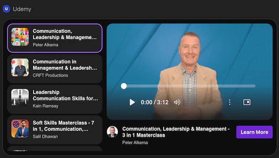Toggle picture-in-picture mode
Image resolution: width=279 pixels, height=158 pixels.
(247, 102)
